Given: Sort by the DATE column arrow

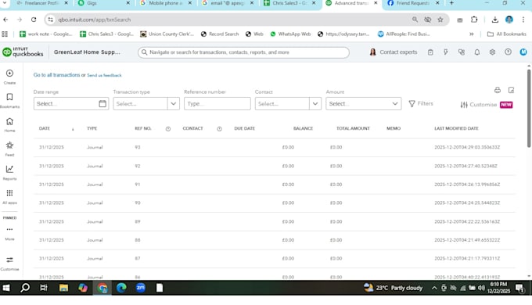Looking at the screenshot, I should 73,129.
